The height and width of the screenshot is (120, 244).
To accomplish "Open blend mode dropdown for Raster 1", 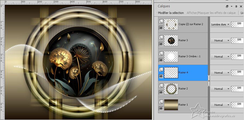I will 220,105.
